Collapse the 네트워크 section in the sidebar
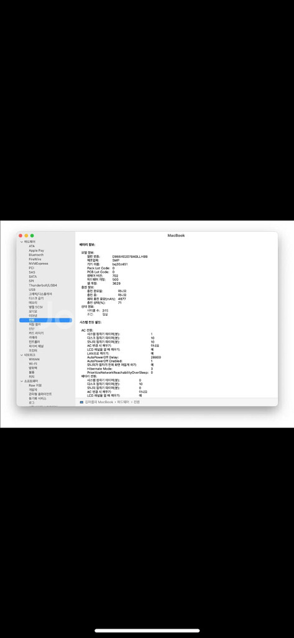The width and height of the screenshot is (294, 638). 22,355
